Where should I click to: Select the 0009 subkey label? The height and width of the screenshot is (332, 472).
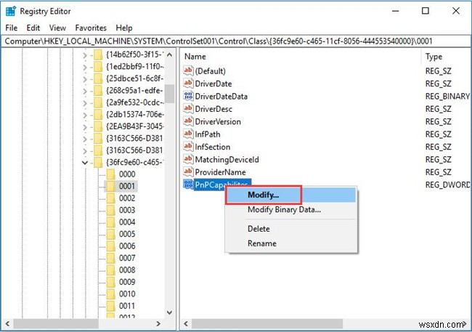click(x=127, y=282)
